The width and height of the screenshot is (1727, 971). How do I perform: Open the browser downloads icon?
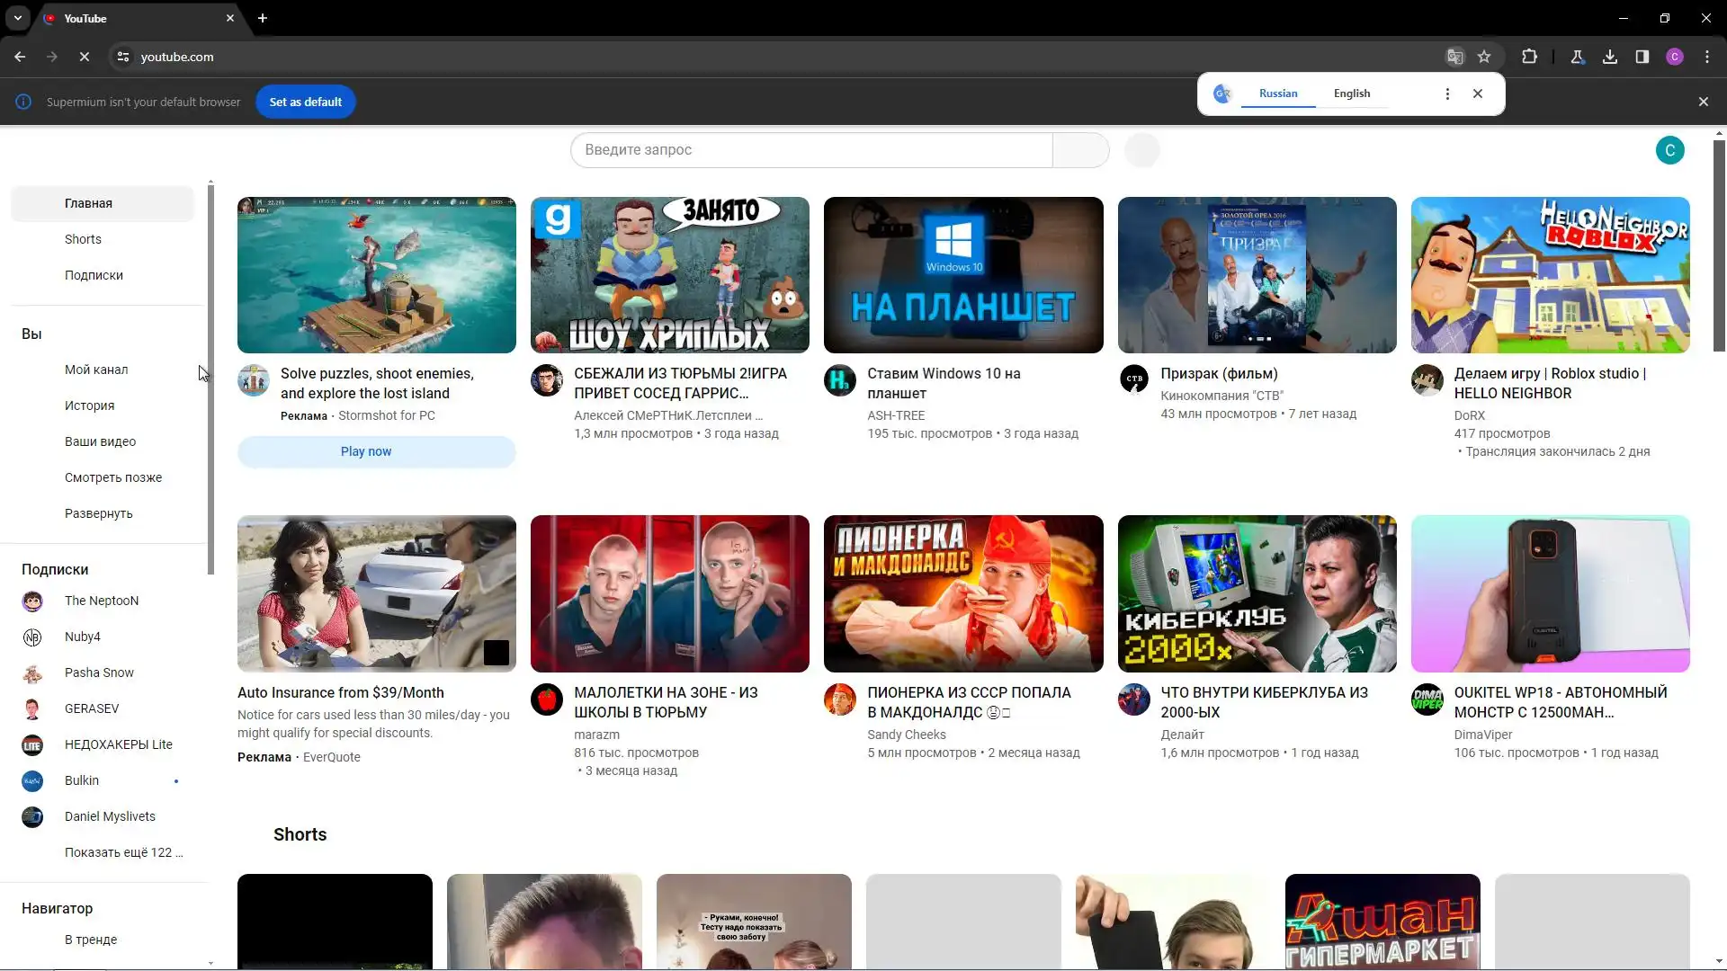(1610, 57)
